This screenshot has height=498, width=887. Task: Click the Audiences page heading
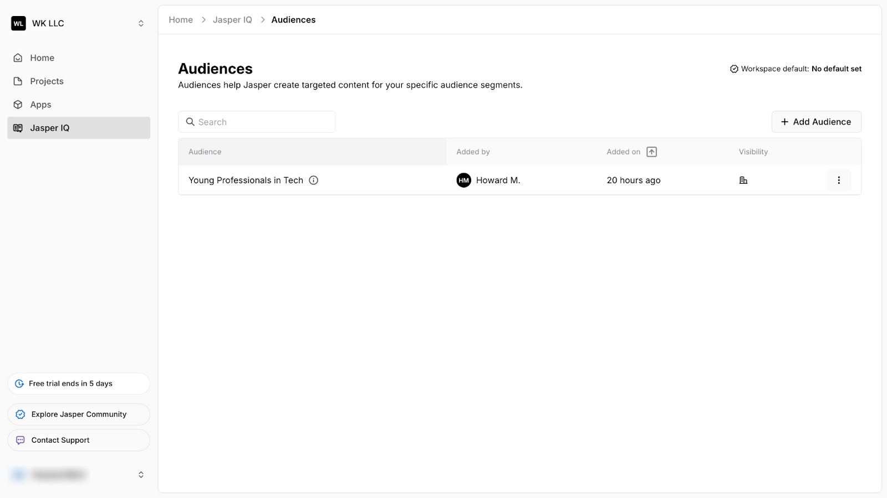click(215, 69)
